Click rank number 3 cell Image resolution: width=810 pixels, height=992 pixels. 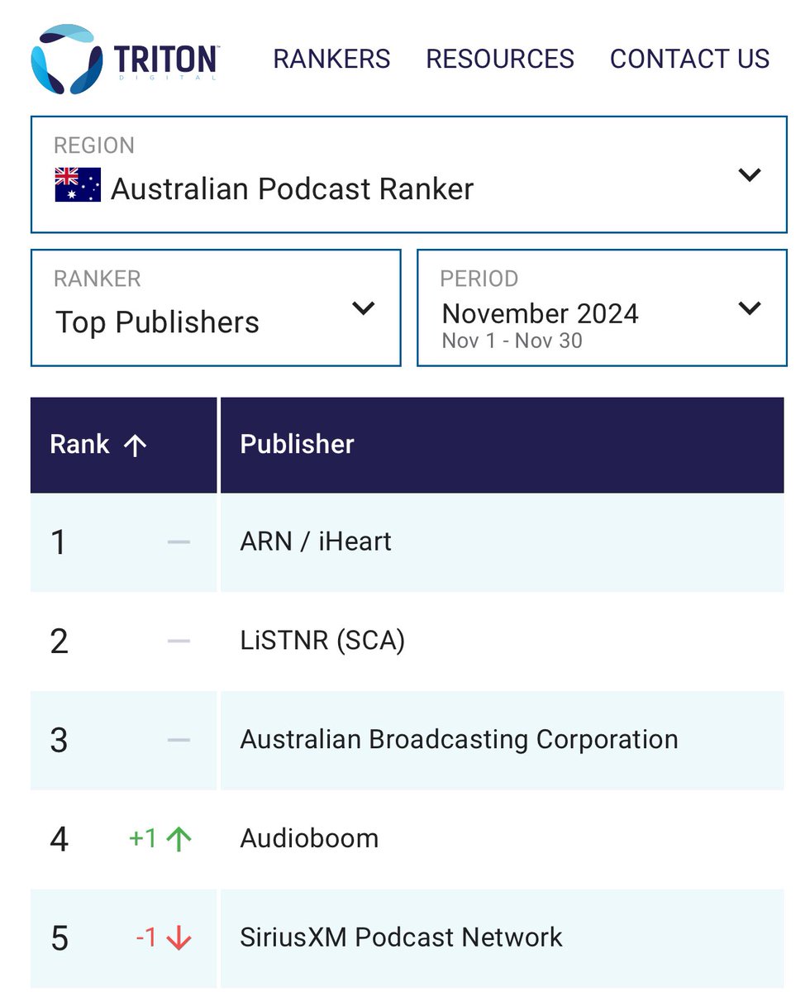pyautogui.click(x=124, y=740)
